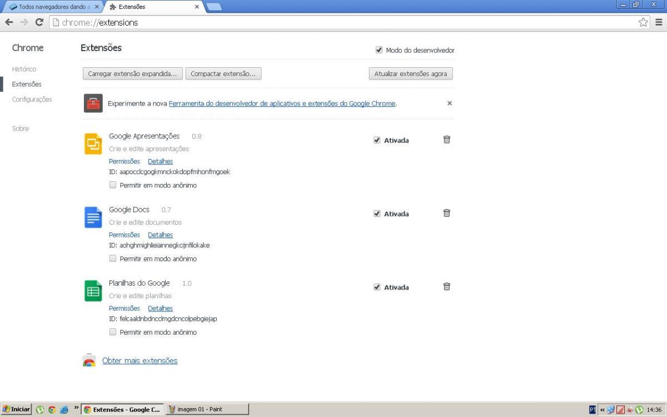Click the network connection tray icon
The height and width of the screenshot is (417, 667).
[611, 410]
